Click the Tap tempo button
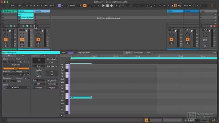The width and height of the screenshot is (219, 123). coord(19,5)
